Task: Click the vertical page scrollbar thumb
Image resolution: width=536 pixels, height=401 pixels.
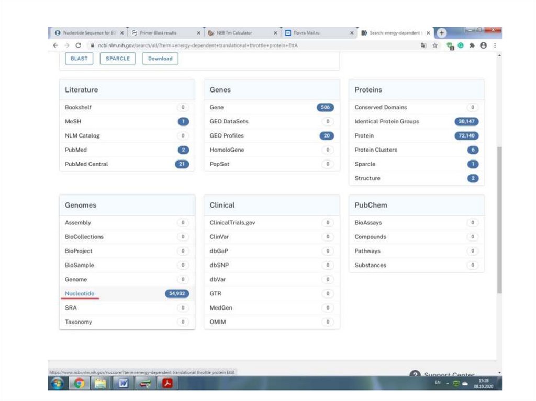Action: (x=499, y=220)
